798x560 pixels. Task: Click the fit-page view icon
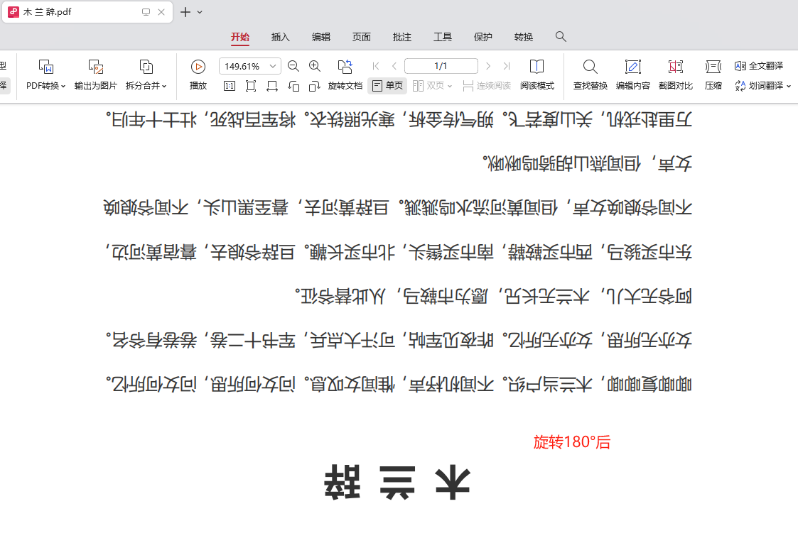[251, 86]
